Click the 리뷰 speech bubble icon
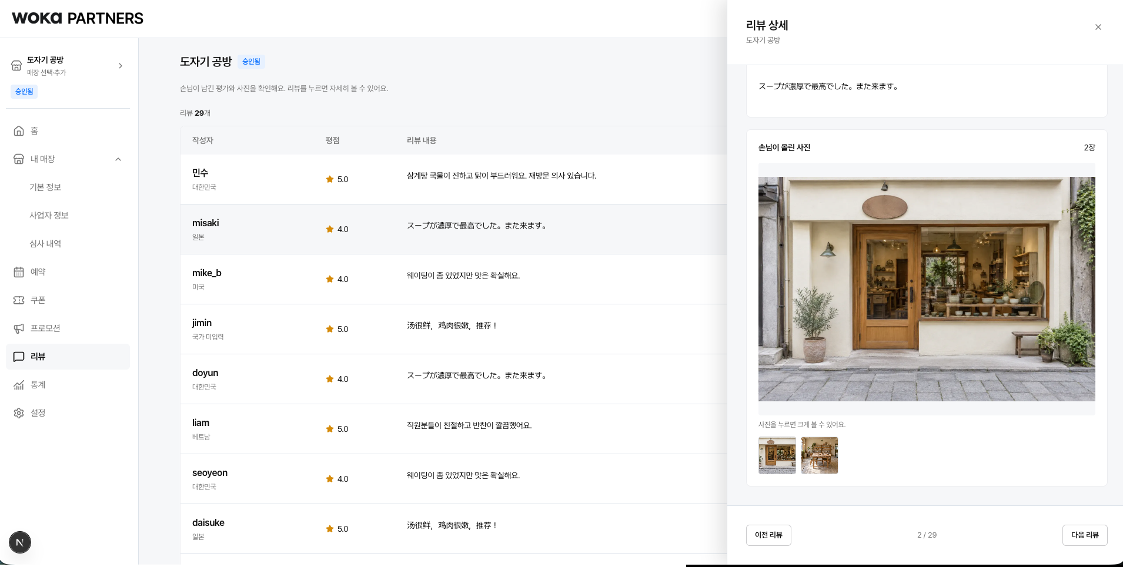The height and width of the screenshot is (567, 1123). (19, 357)
